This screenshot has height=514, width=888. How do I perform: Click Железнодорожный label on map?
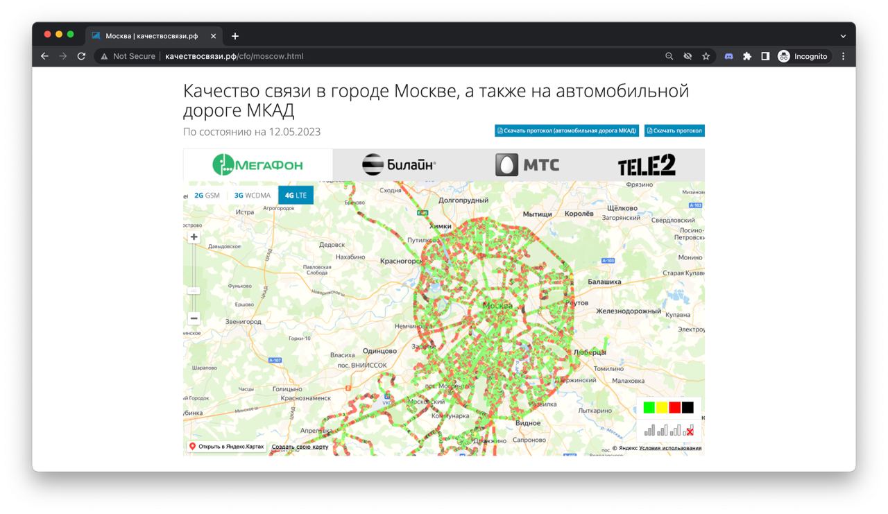[629, 311]
